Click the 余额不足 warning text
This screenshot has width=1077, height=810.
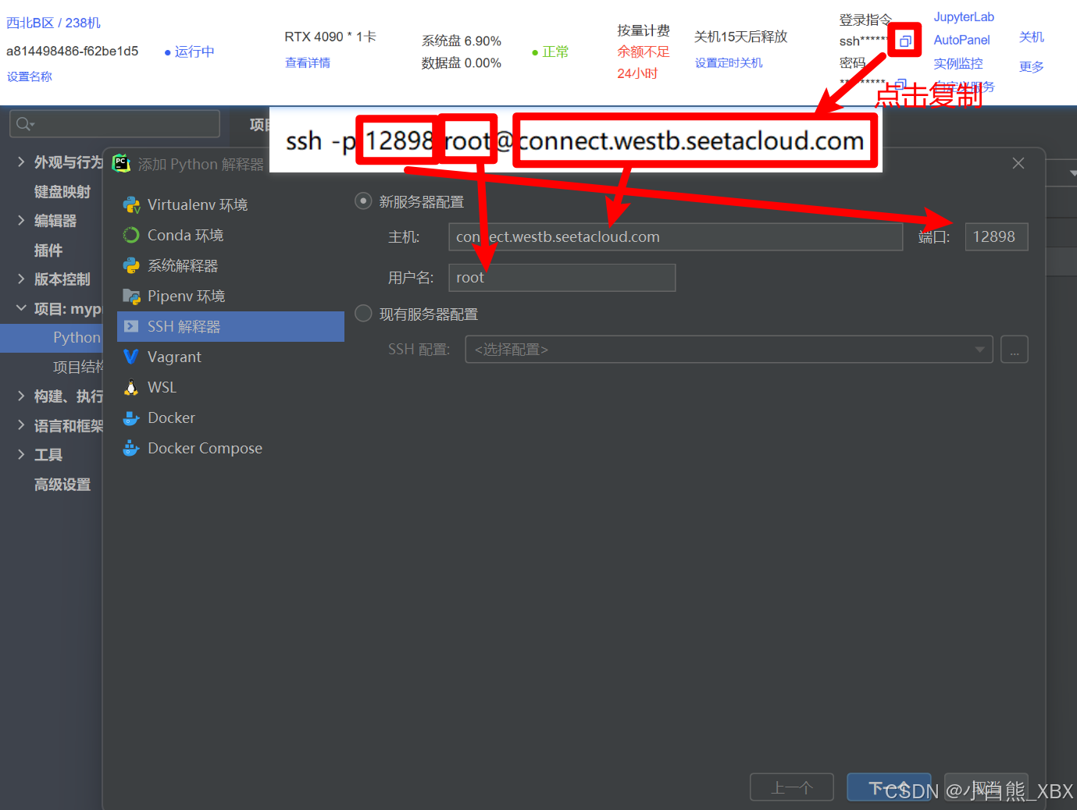[x=644, y=52]
